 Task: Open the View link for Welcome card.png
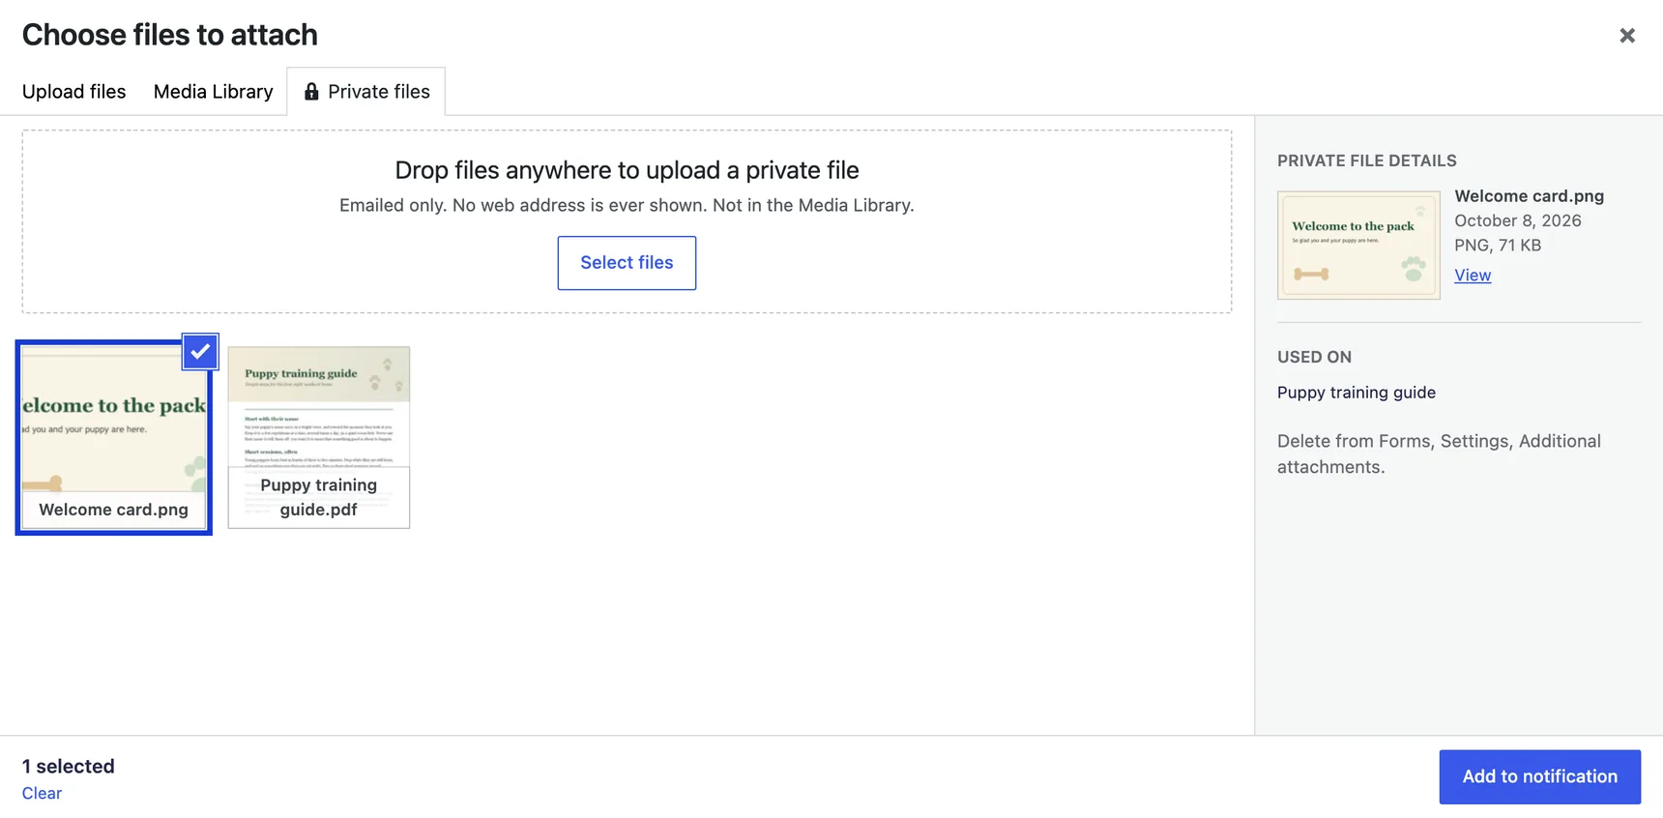pos(1473,276)
